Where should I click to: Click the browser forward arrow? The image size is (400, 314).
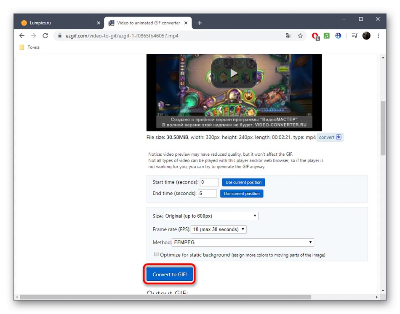pyautogui.click(x=33, y=36)
